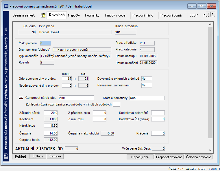This screenshot has height=171, width=220.
Task: Click the Čerpaná v akt. období field
Action: [x=108, y=133]
